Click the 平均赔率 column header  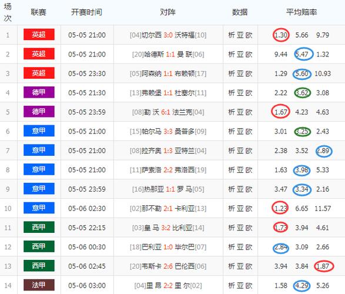[x=302, y=12]
